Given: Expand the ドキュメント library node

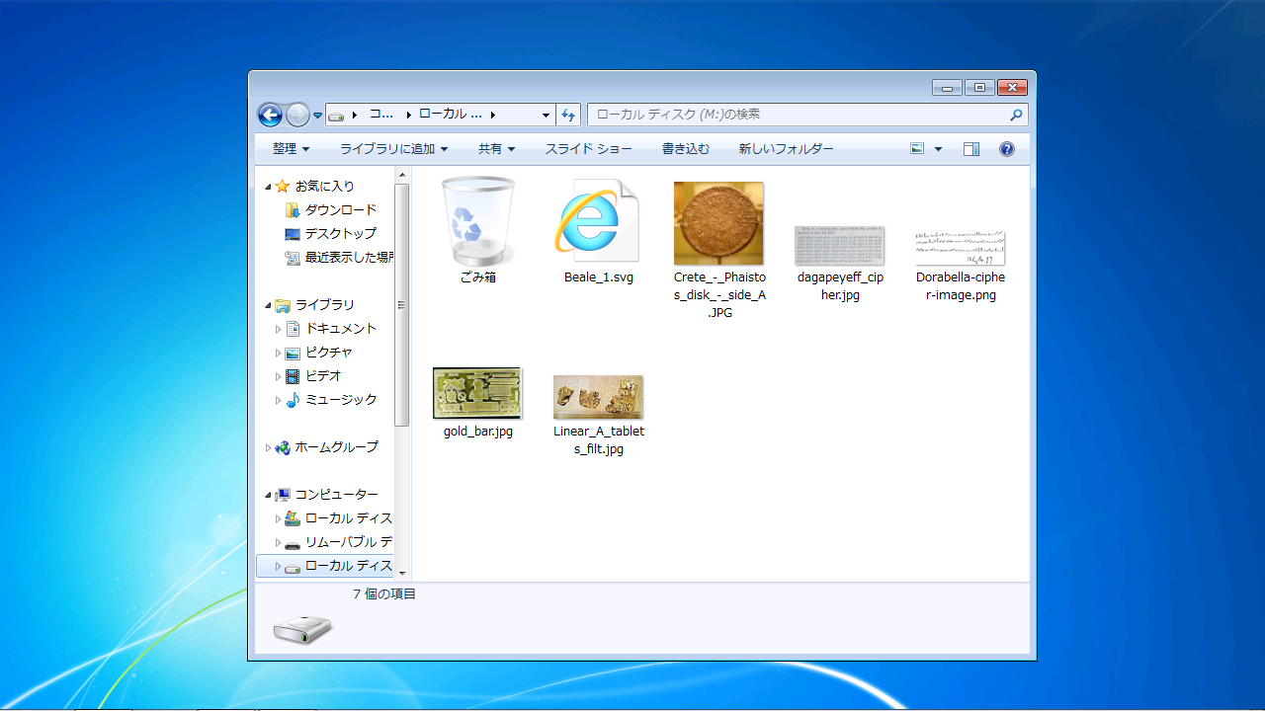Looking at the screenshot, I should click(x=278, y=329).
